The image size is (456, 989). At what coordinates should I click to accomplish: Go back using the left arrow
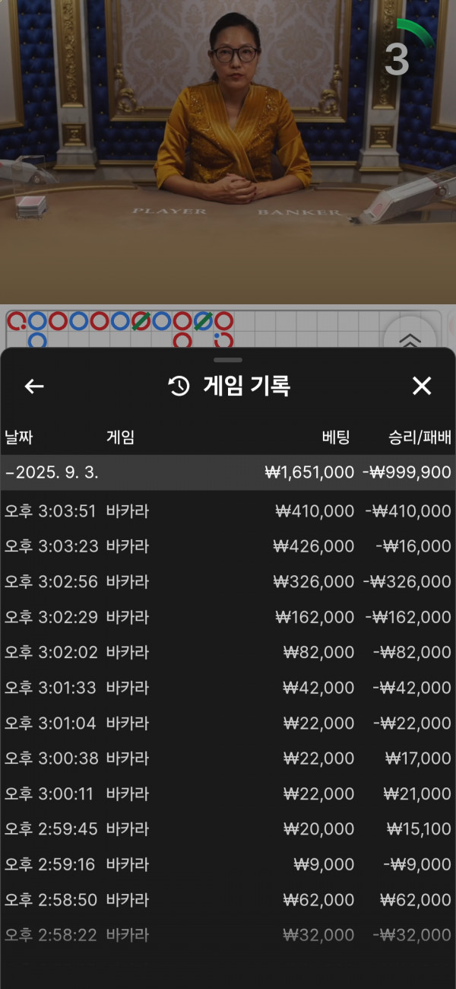coord(34,386)
